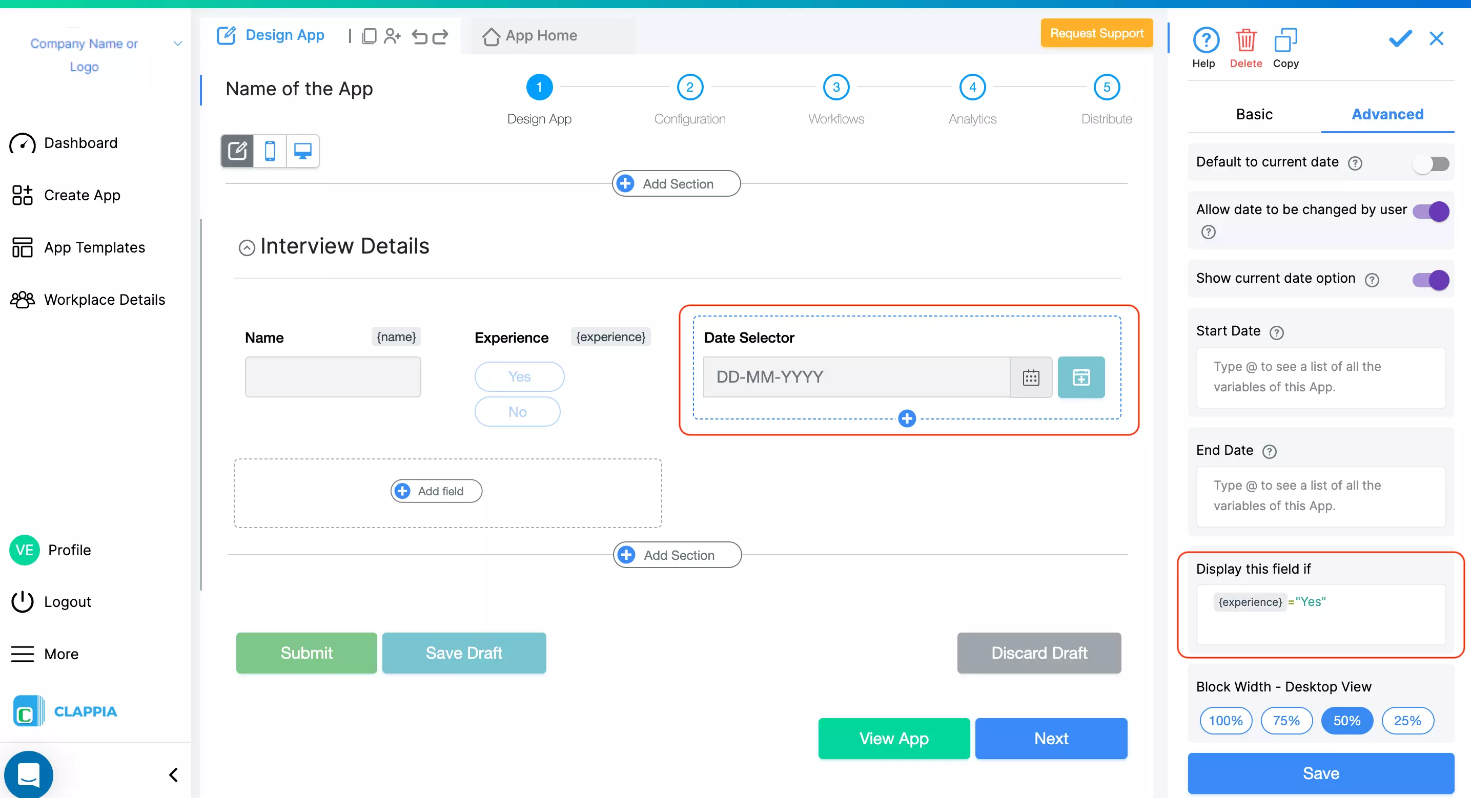Switch to desktop preview icon
Screen dimensions: 1471x798
tap(302, 151)
